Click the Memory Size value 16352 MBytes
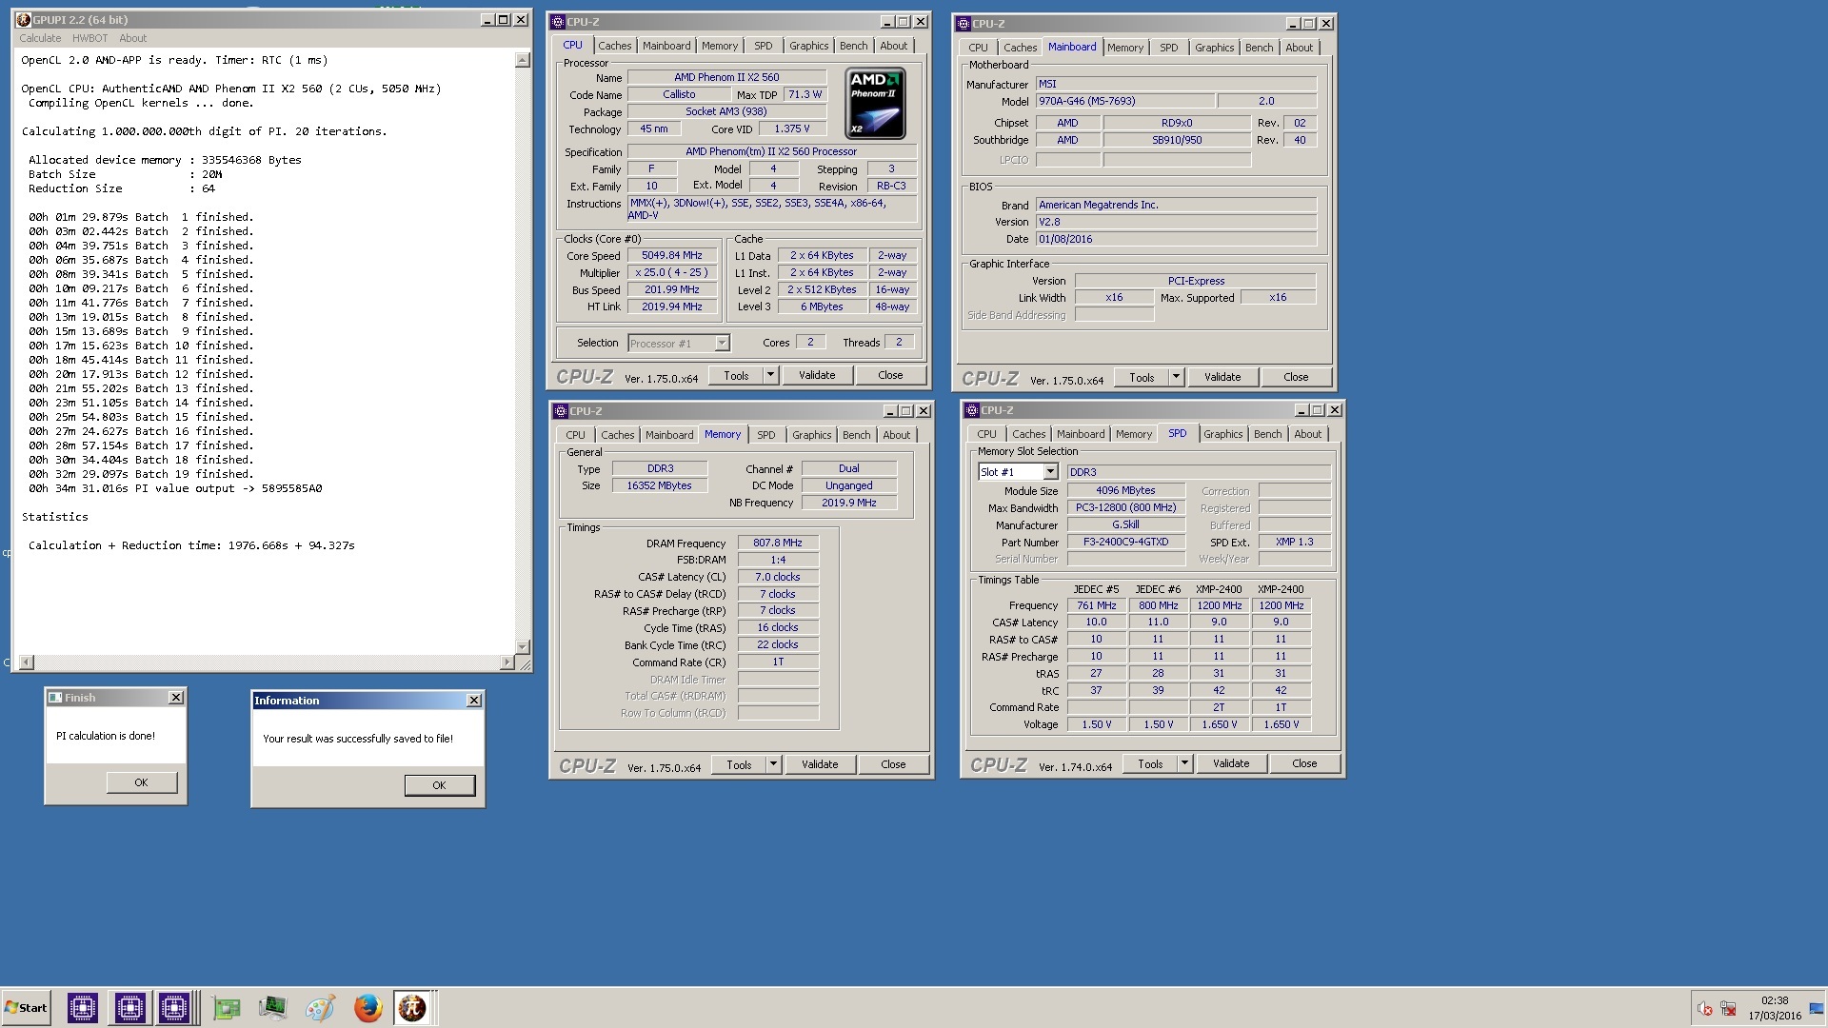The width and height of the screenshot is (1828, 1028). 659,486
